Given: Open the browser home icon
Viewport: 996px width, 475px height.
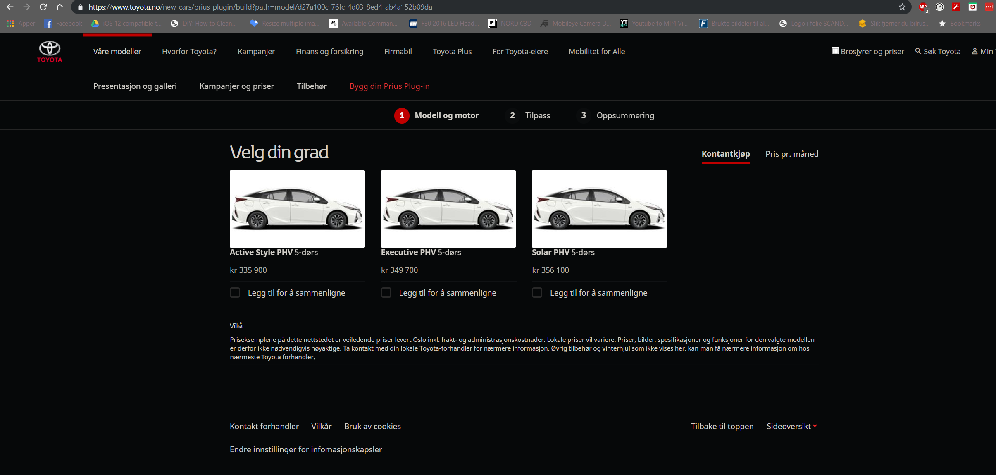Looking at the screenshot, I should click(60, 7).
